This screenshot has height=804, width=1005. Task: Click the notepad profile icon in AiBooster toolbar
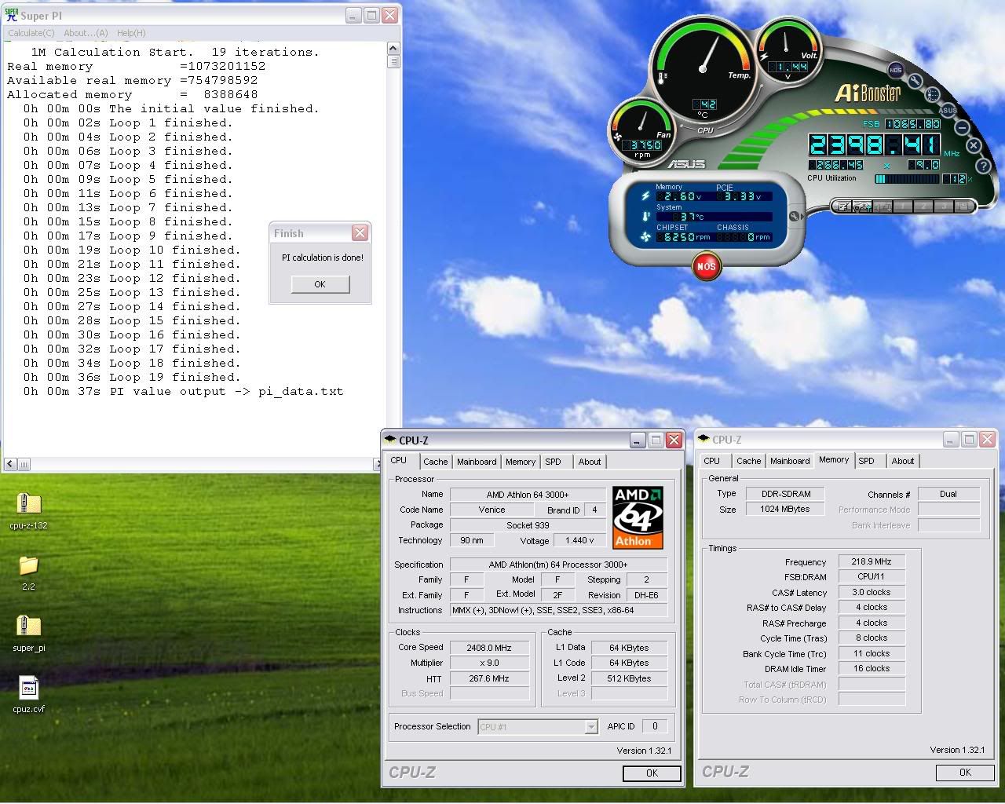[x=844, y=206]
